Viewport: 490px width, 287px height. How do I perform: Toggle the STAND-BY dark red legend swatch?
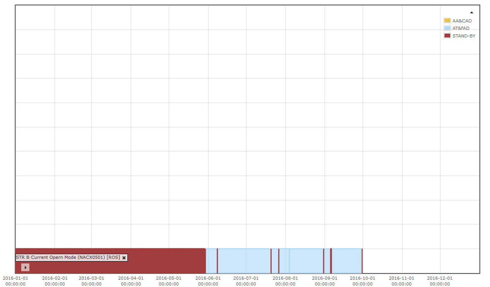click(447, 36)
